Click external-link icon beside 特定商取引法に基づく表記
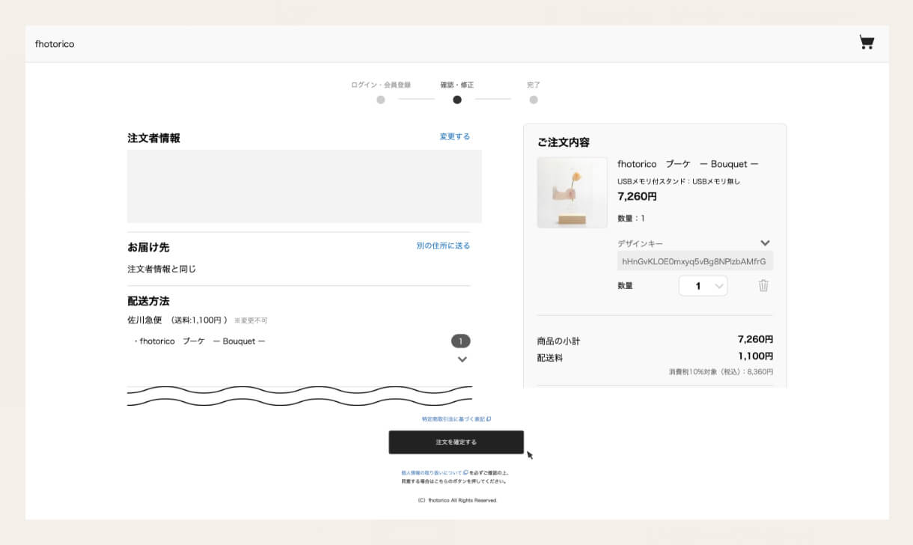This screenshot has width=913, height=545. [x=489, y=419]
